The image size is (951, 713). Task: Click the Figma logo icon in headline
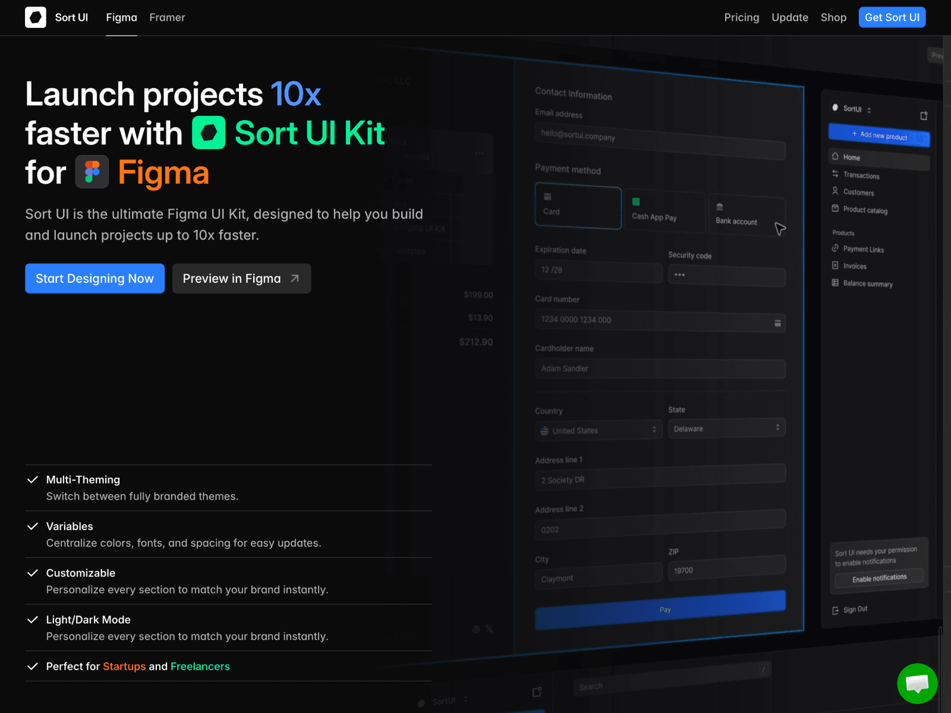(92, 172)
